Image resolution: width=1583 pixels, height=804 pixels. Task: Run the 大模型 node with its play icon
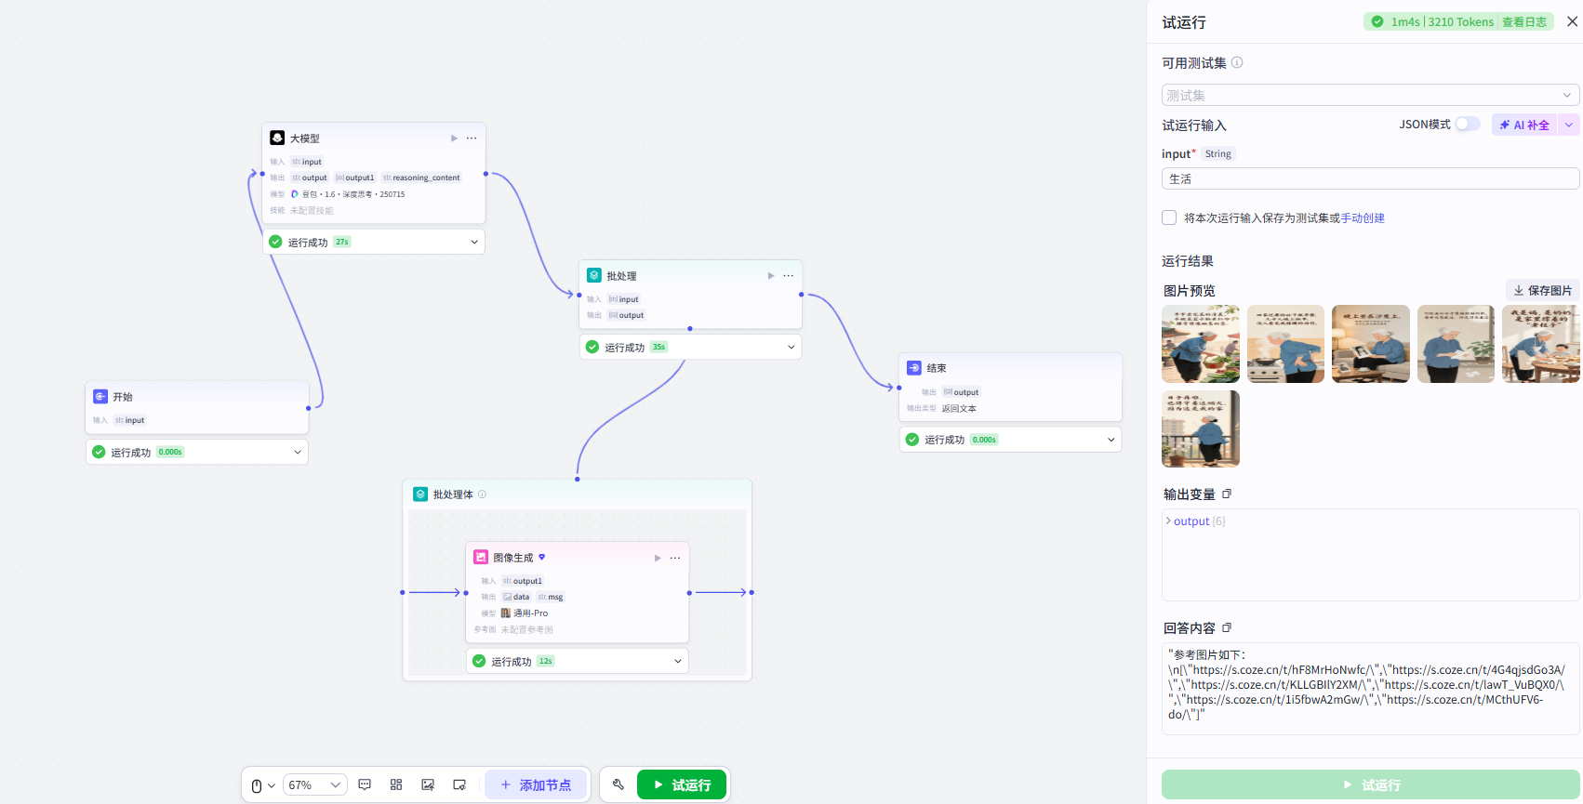click(x=454, y=138)
